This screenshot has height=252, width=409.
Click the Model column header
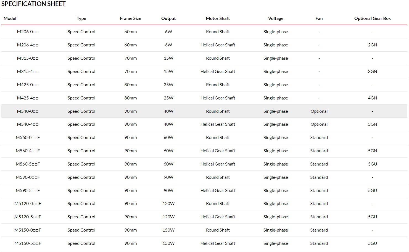click(10, 19)
